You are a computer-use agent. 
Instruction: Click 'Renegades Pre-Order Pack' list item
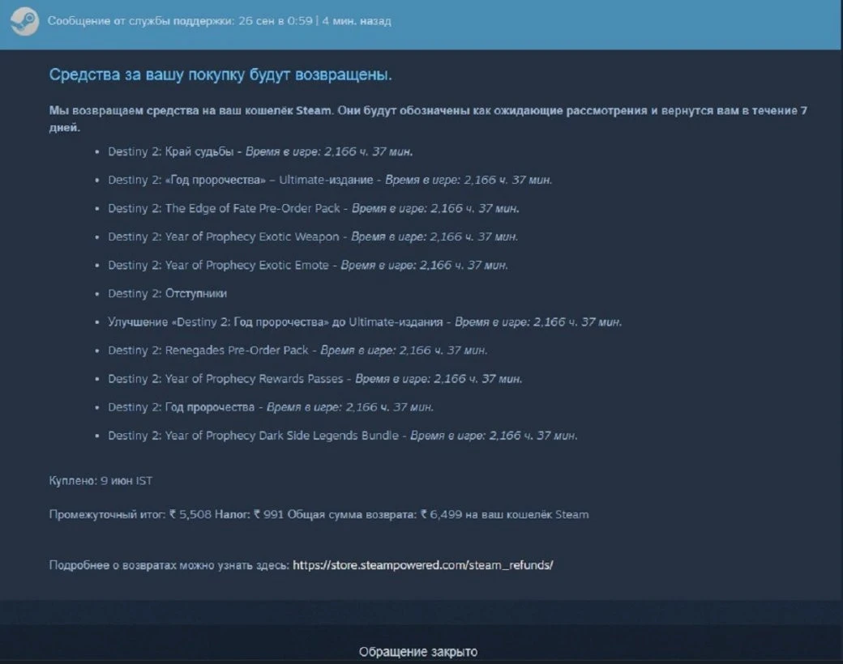point(208,350)
